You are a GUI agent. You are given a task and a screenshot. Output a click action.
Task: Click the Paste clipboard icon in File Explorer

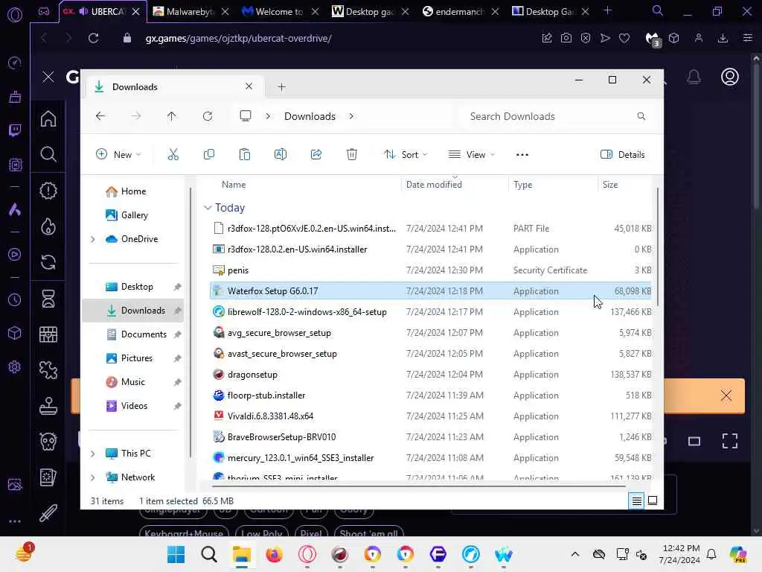(244, 155)
